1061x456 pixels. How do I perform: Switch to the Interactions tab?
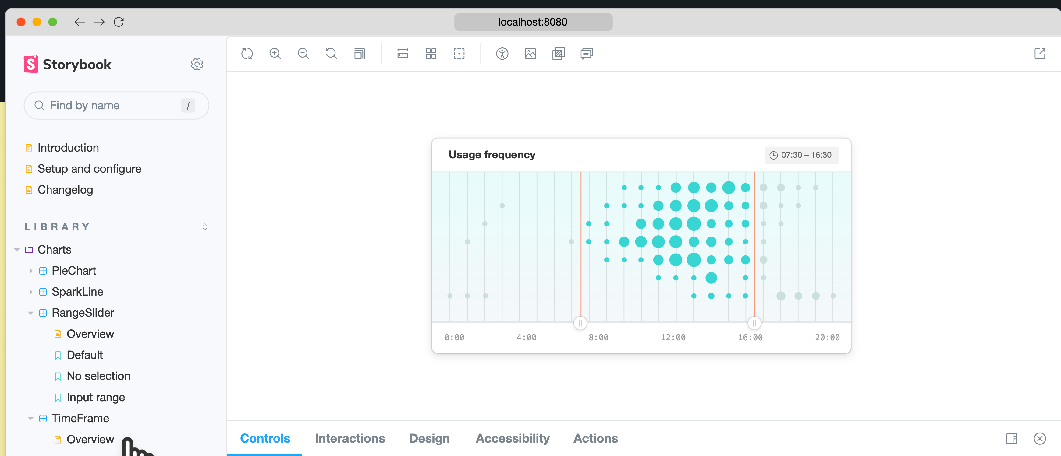[x=350, y=438]
